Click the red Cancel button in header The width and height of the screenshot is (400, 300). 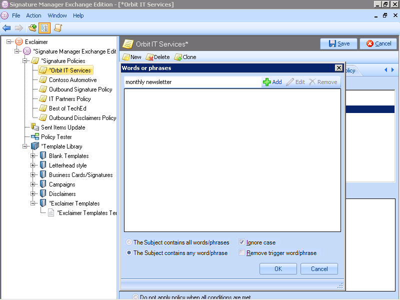point(378,43)
